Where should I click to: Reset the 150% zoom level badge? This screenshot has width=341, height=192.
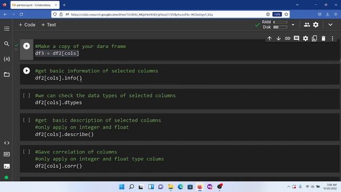[x=277, y=14]
